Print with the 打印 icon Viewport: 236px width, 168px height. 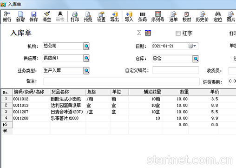[75, 17]
